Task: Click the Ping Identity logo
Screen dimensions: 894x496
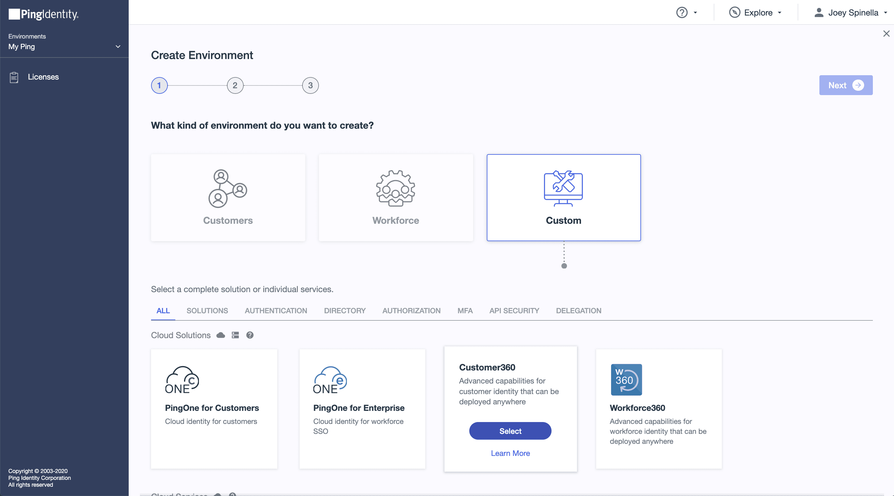Action: point(44,14)
